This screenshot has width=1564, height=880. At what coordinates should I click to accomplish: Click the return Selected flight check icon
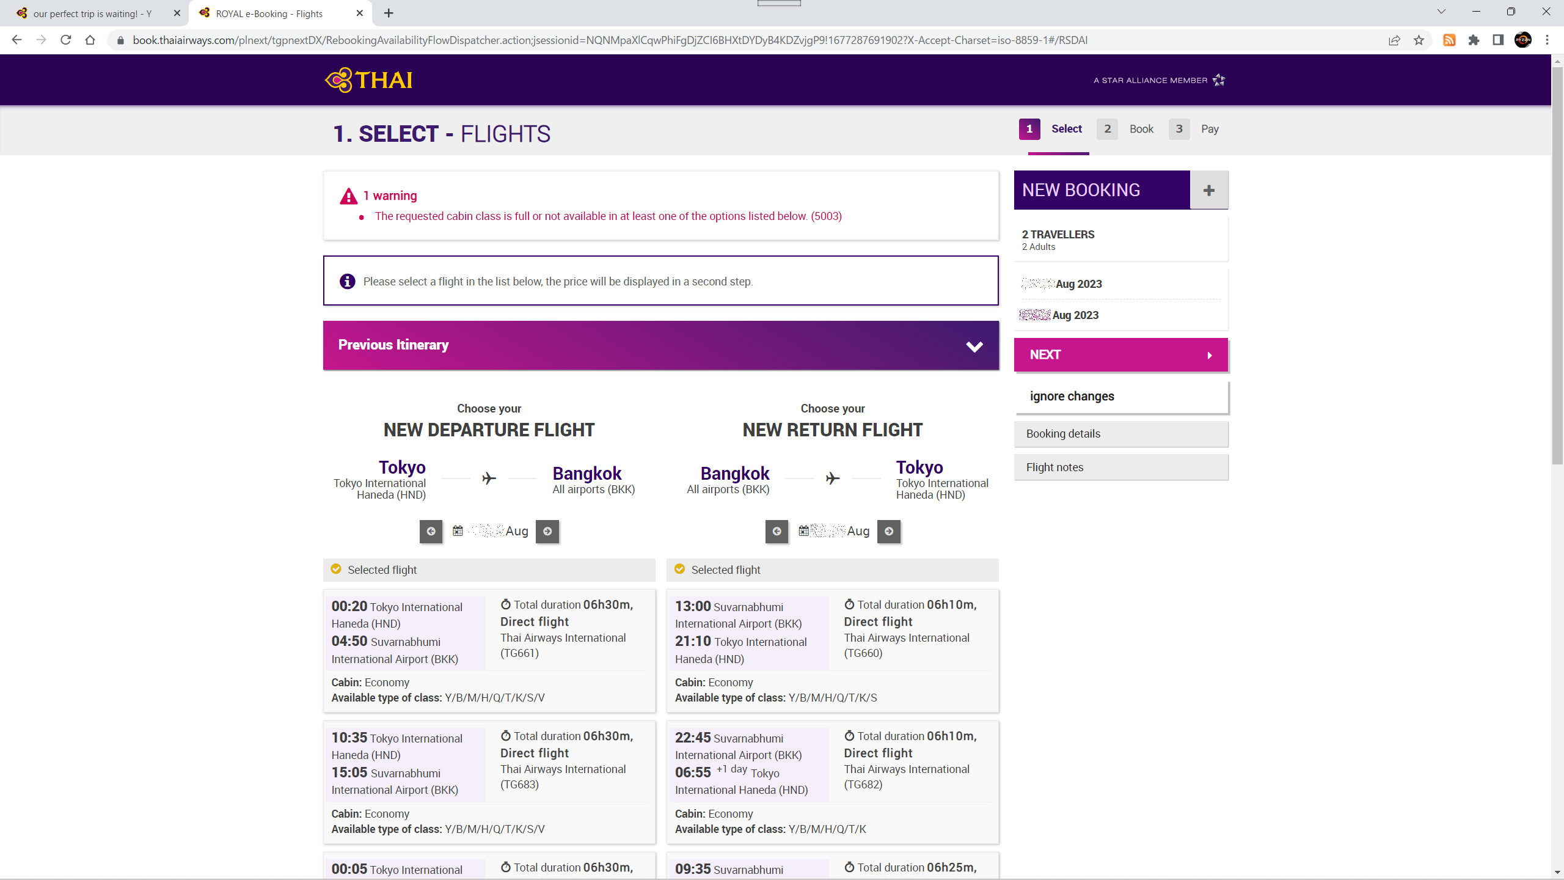[679, 569]
